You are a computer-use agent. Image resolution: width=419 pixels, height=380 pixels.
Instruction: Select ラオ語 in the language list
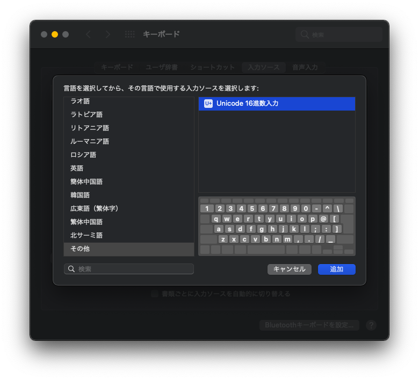pos(129,101)
